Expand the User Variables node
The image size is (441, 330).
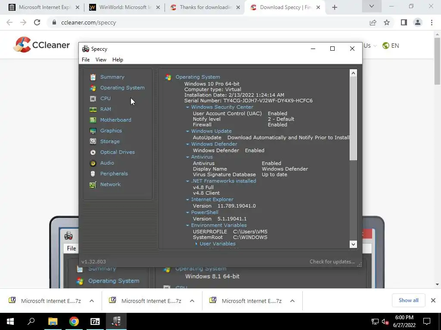(x=196, y=244)
